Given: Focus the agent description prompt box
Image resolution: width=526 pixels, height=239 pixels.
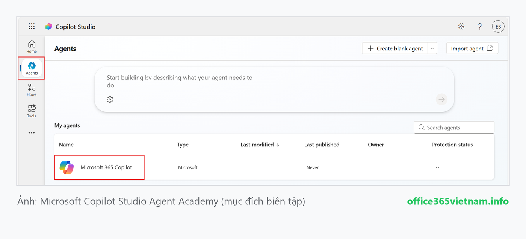Looking at the screenshot, I should tap(274, 89).
